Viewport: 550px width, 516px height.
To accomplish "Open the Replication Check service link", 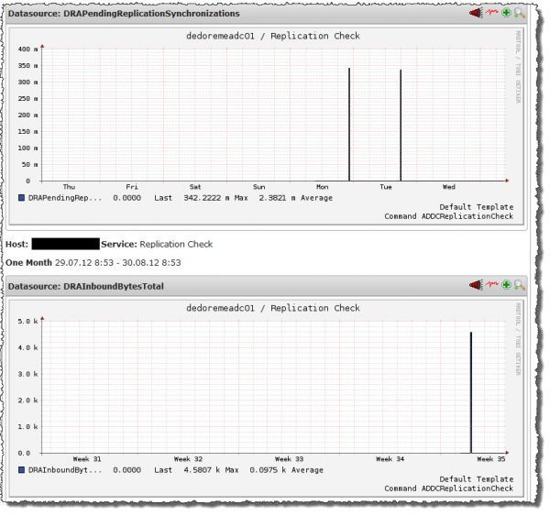I will (x=176, y=245).
